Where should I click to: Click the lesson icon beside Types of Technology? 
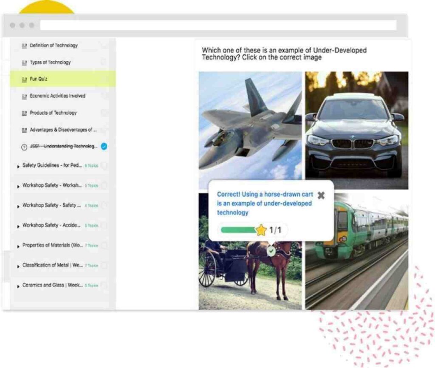pos(24,63)
